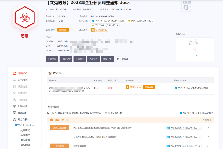The image size is (223, 149).
Task: Click the 下载PCAP button
Action: [x=66, y=59]
